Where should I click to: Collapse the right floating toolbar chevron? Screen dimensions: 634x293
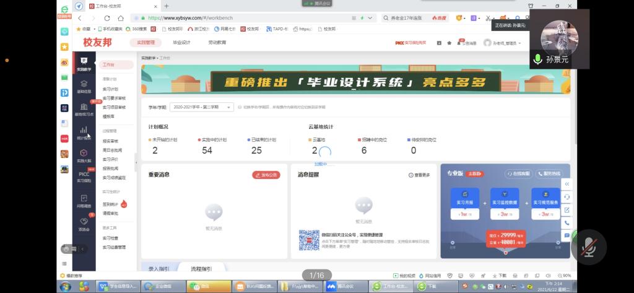tap(567, 184)
